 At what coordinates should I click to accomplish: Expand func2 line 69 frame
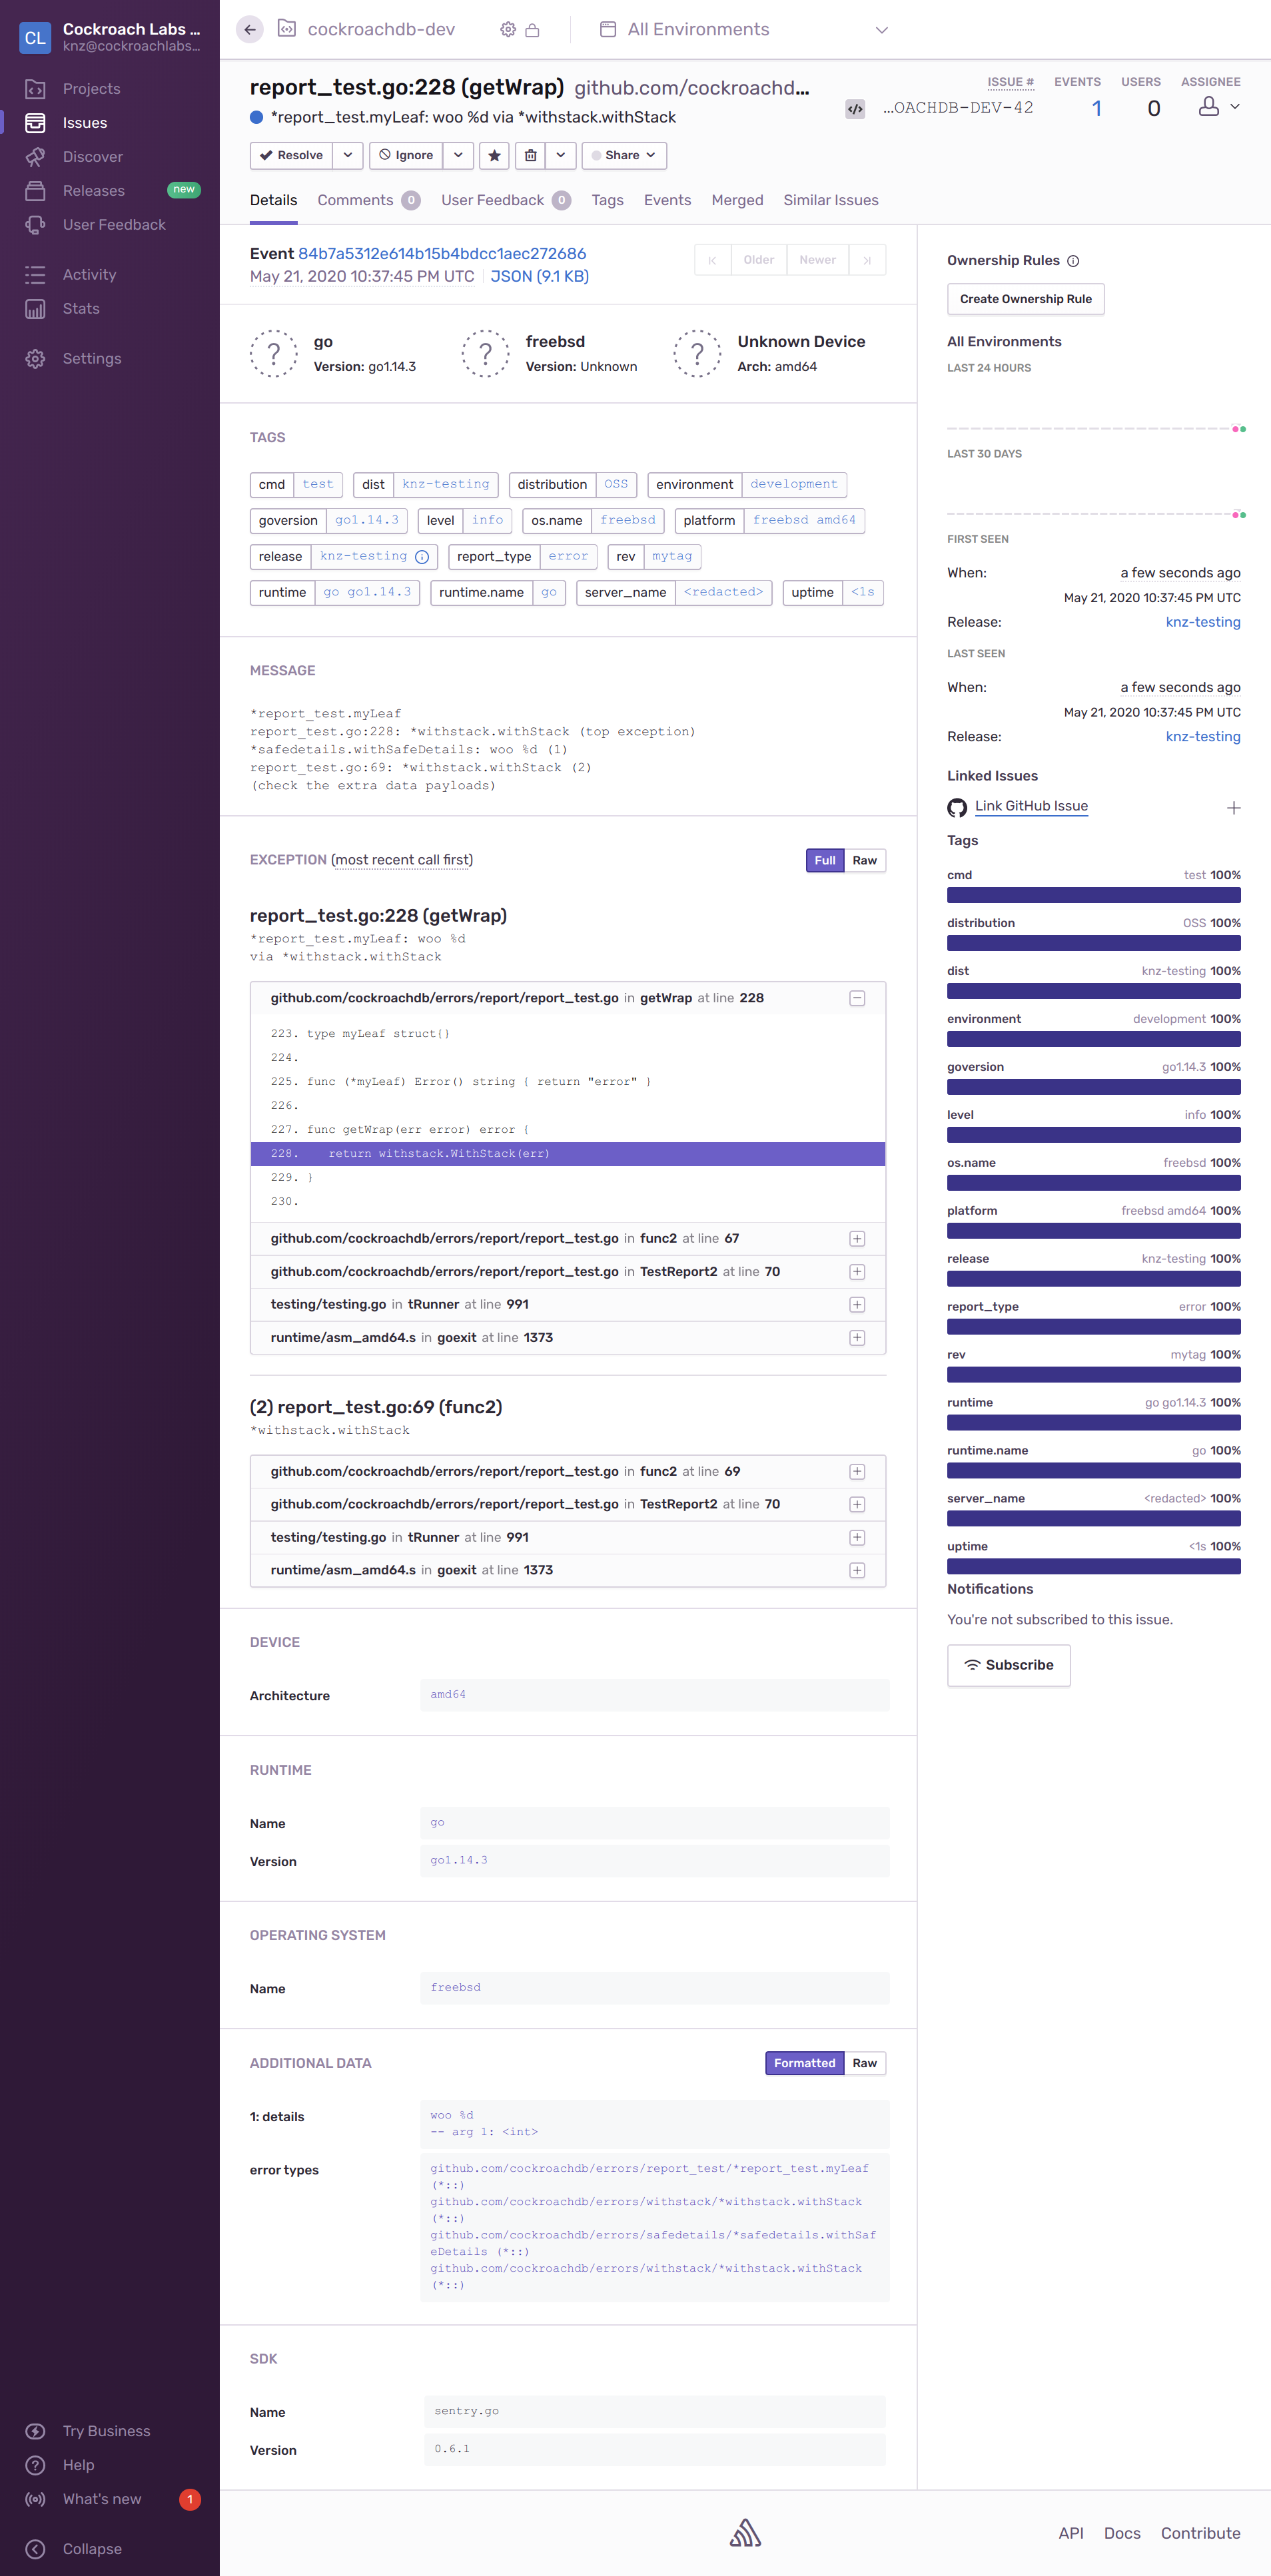[857, 1472]
